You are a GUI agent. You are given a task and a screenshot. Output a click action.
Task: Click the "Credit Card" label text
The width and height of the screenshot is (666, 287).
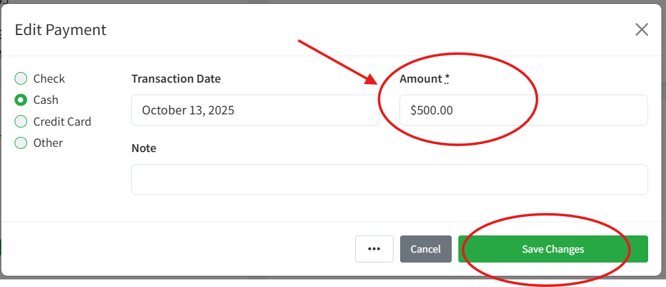[x=62, y=122]
